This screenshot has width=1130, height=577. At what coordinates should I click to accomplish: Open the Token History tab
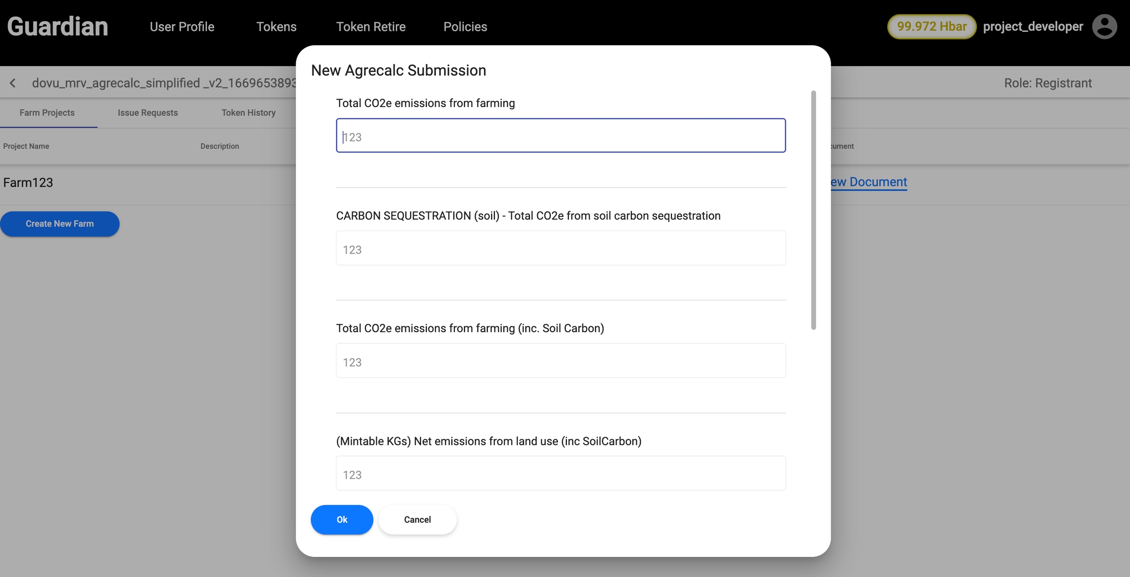(248, 113)
